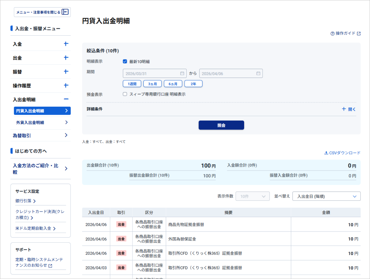The image size is (370, 279).
Task: Uncheck the 最新10明細 checkbox
Action: [125, 61]
